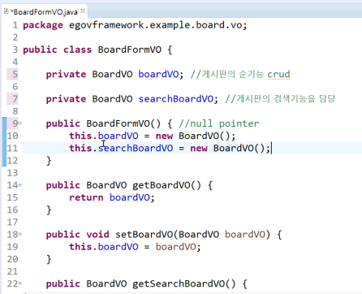The image size is (362, 294).
Task: Click the null pointer comment on line 9
Action: [219, 123]
